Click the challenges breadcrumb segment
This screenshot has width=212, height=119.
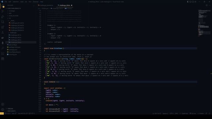pyautogui.click(x=45, y=8)
